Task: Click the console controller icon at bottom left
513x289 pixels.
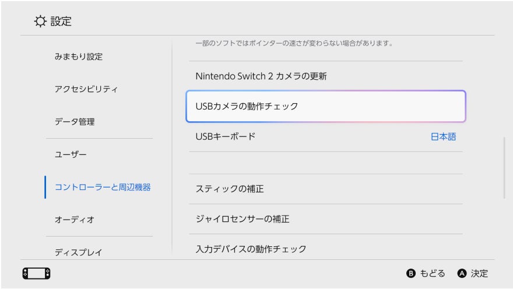Action: [x=36, y=273]
